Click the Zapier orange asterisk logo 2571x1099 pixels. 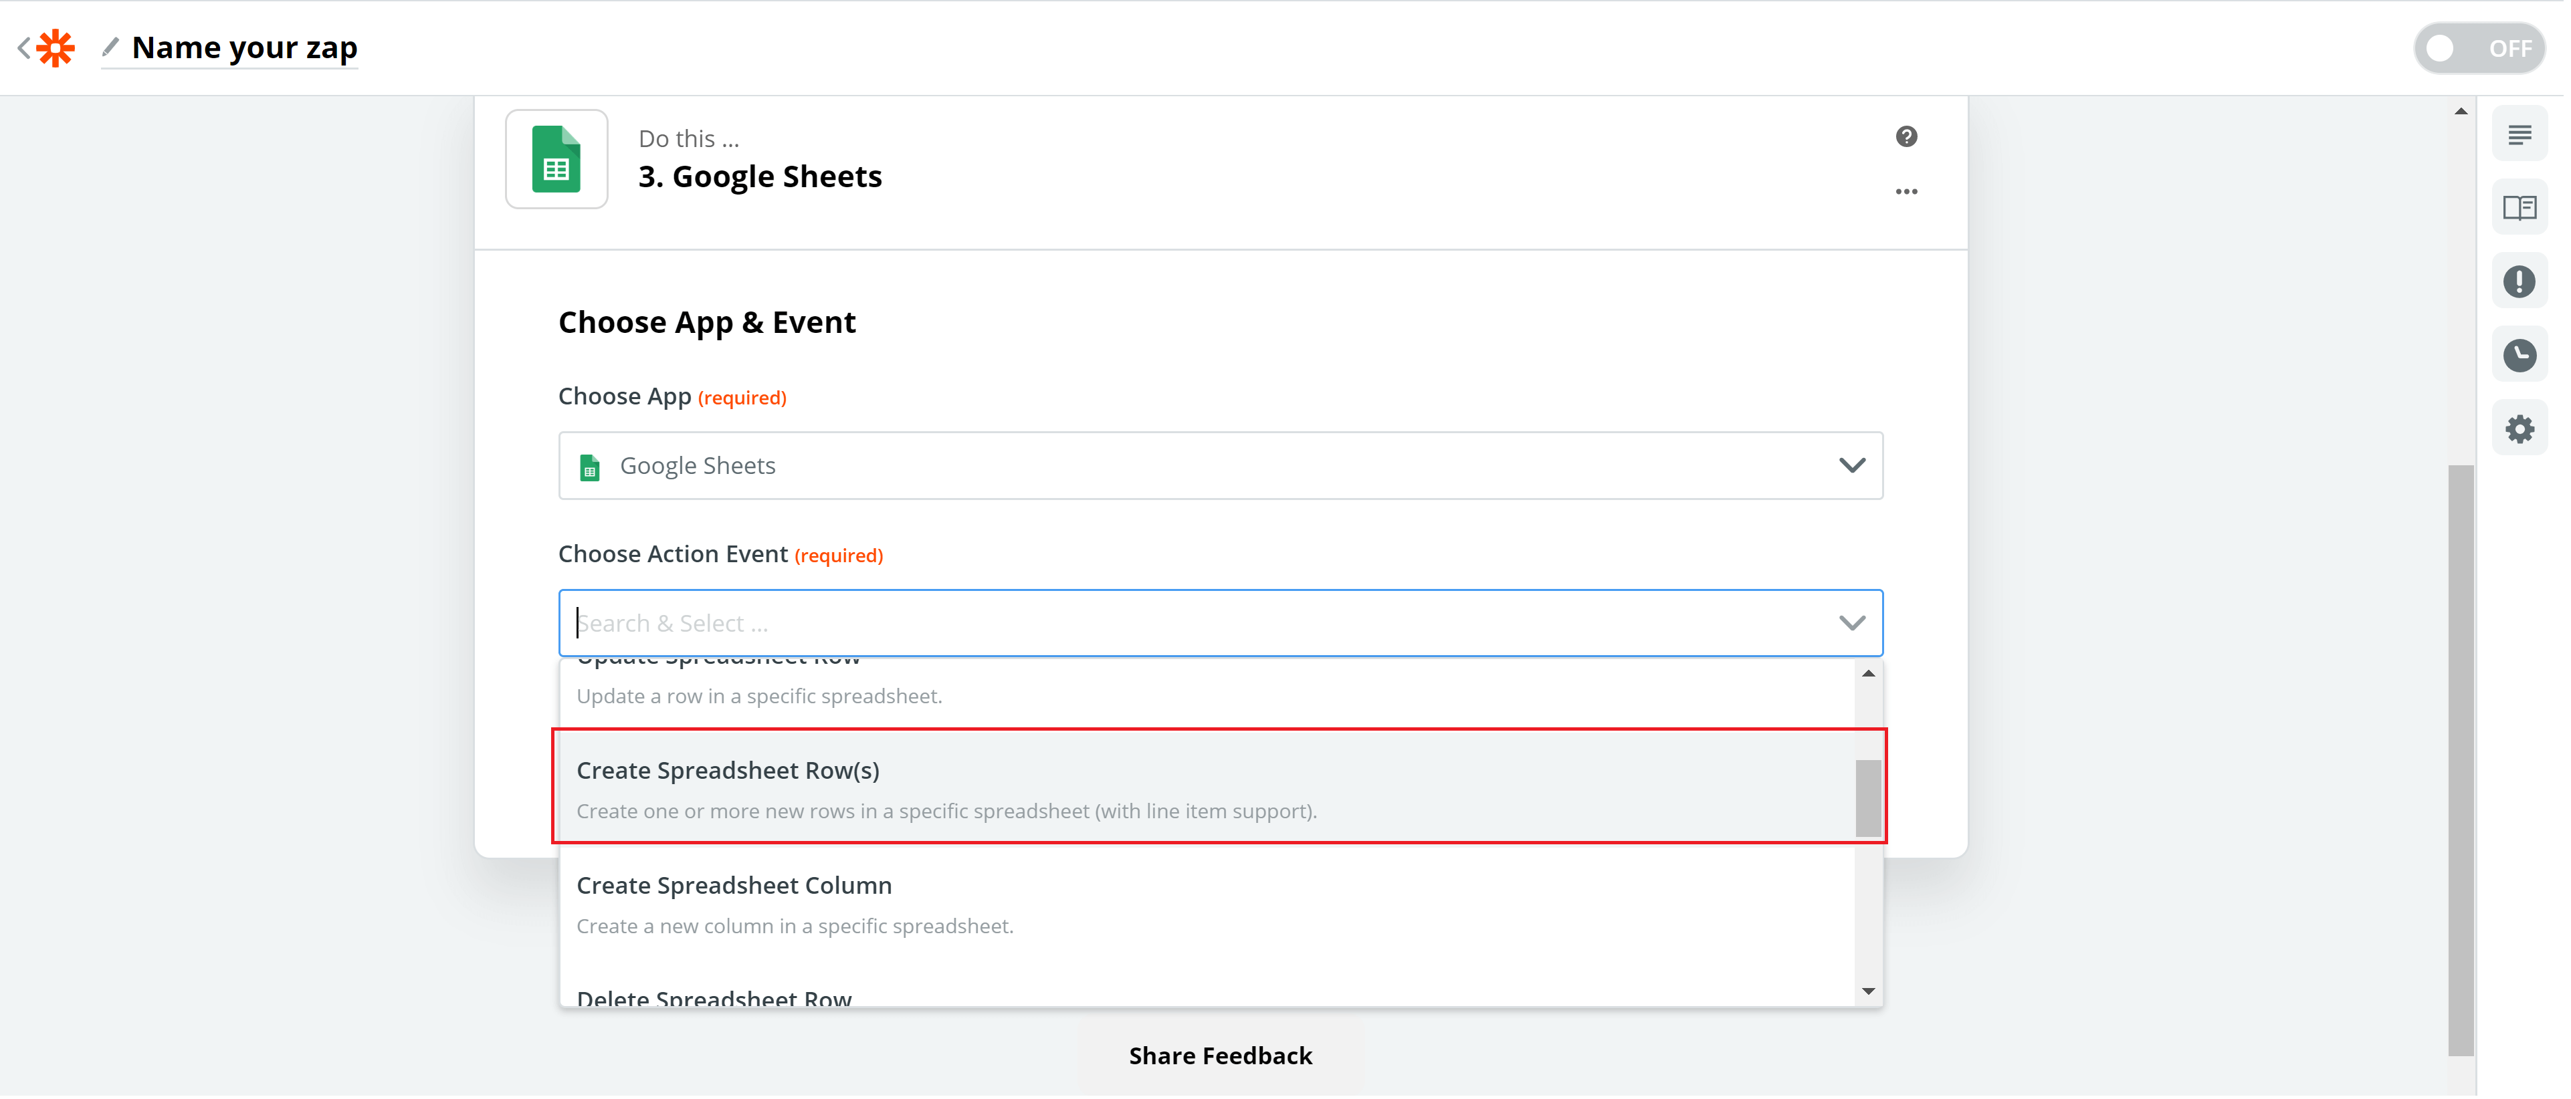pyautogui.click(x=56, y=48)
